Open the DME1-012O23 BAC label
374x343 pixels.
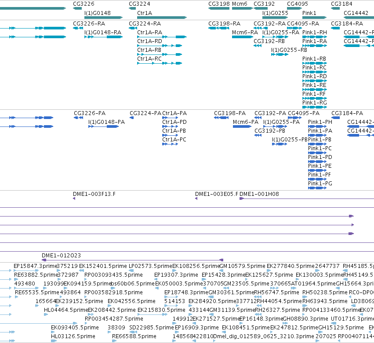click(61, 255)
